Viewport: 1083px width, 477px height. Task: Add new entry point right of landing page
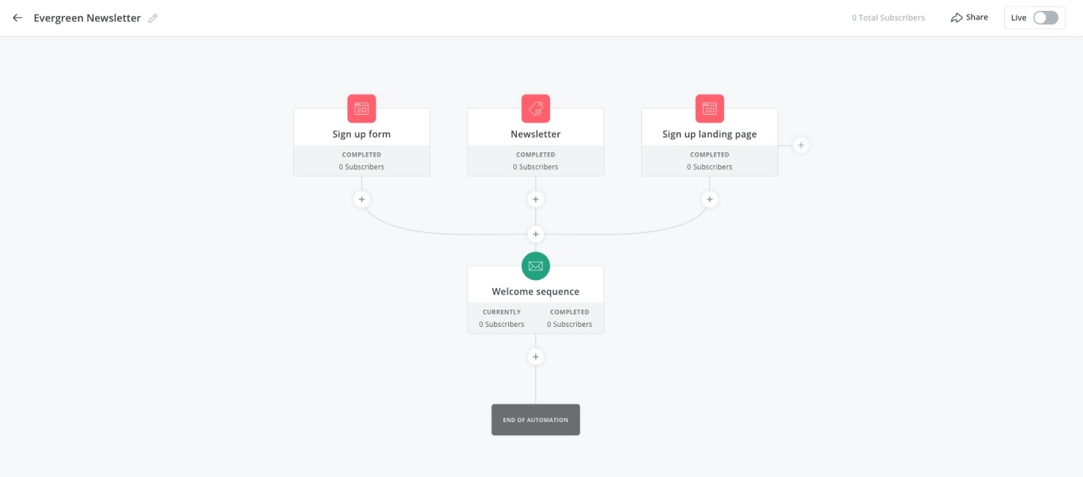[800, 145]
